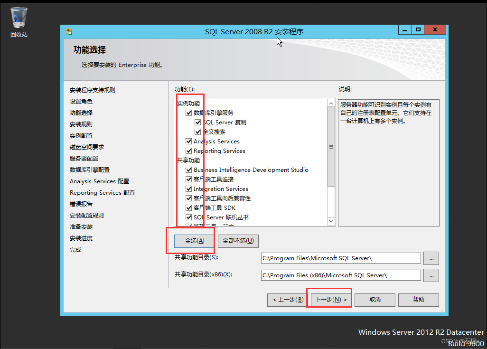Select Reporting Services 配置 step
Screen dimensions: 487x349
103,193
